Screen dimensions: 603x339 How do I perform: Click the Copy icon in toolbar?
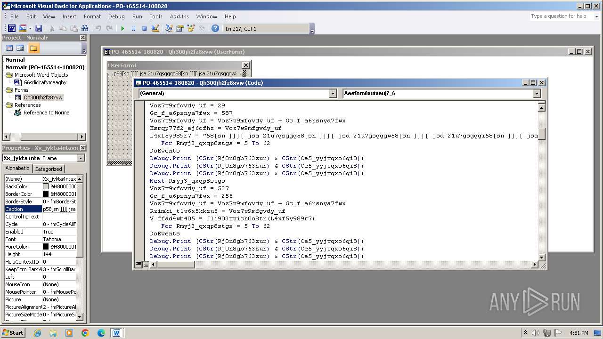[x=63, y=29]
